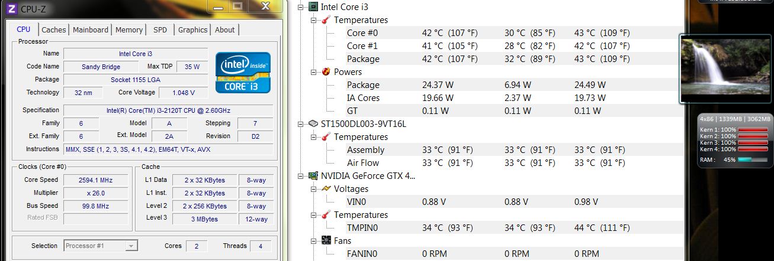This screenshot has height=261, width=774.
Task: Collapse the Voltages node
Action: 314,189
